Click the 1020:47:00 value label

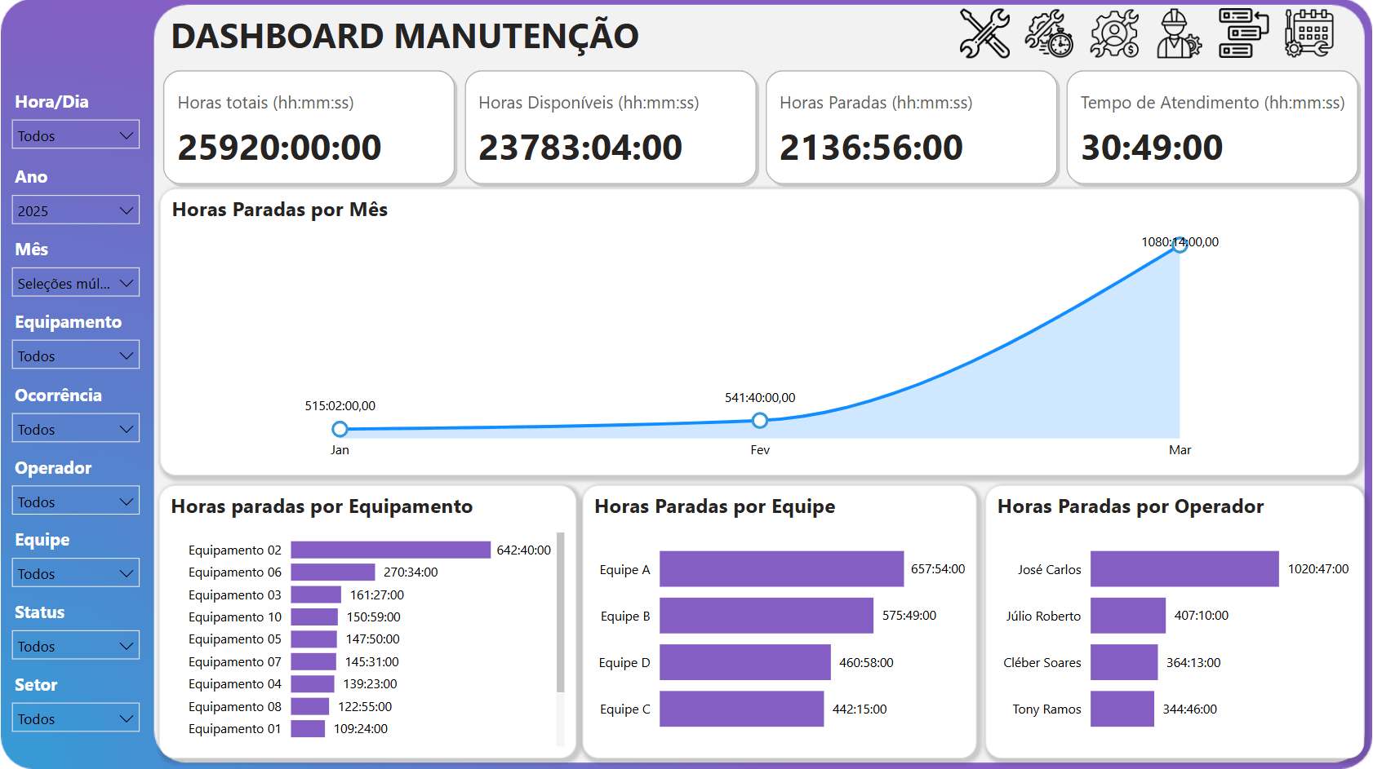pyautogui.click(x=1318, y=569)
